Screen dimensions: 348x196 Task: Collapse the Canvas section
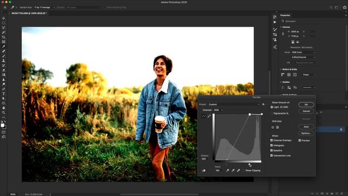pos(281,27)
